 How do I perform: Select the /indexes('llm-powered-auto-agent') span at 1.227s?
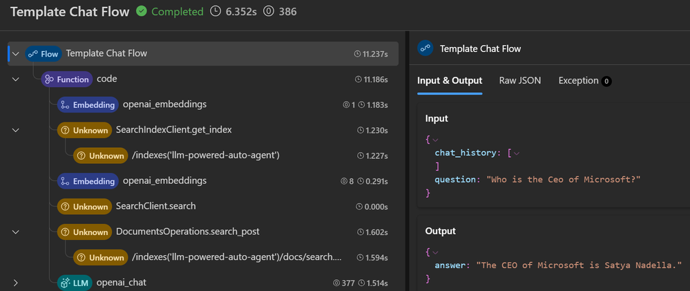(x=203, y=156)
